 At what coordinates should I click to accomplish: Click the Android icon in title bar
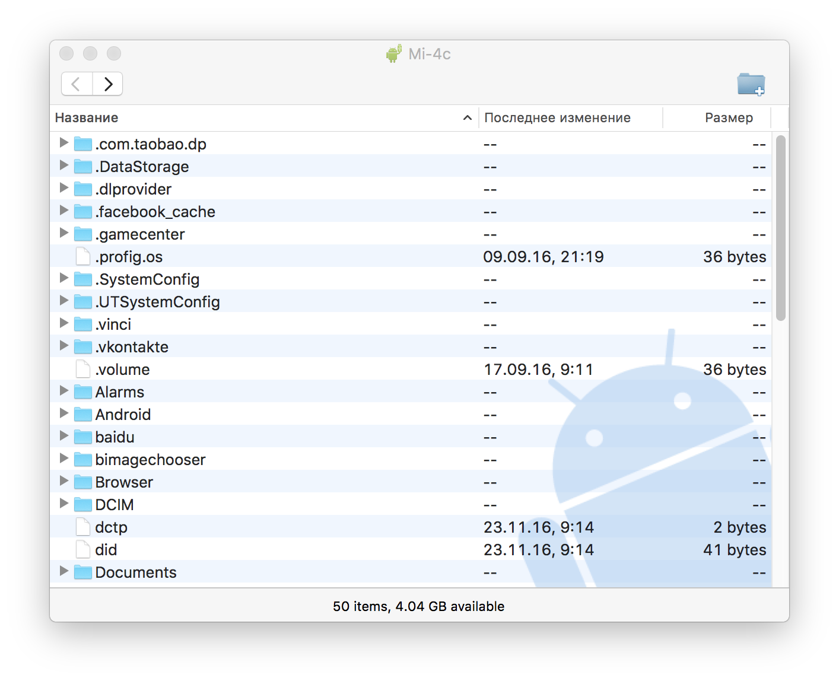pos(394,53)
